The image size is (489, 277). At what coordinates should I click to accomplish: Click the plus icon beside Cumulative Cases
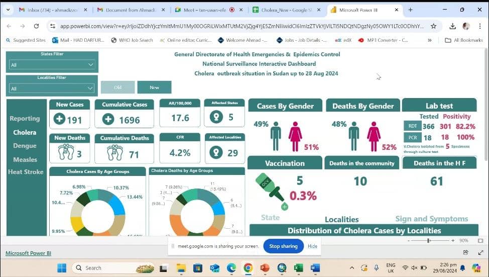[x=108, y=119]
